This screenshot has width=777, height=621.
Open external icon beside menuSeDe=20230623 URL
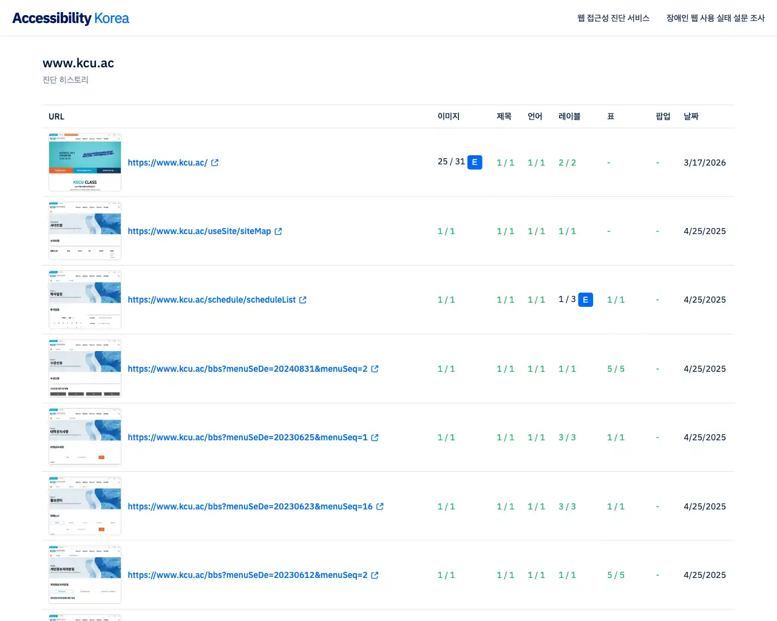tap(380, 506)
